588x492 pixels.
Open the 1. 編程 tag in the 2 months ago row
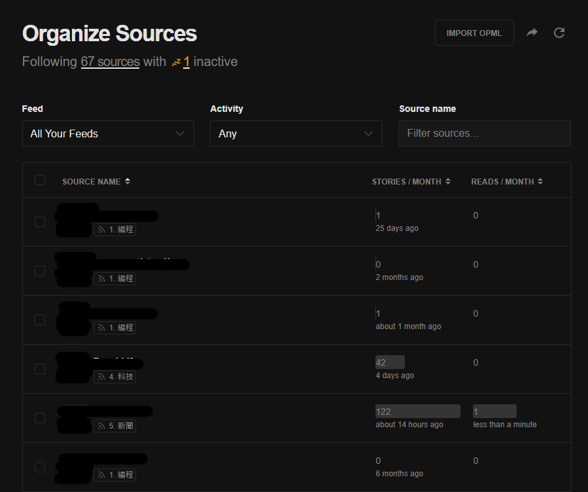(114, 279)
